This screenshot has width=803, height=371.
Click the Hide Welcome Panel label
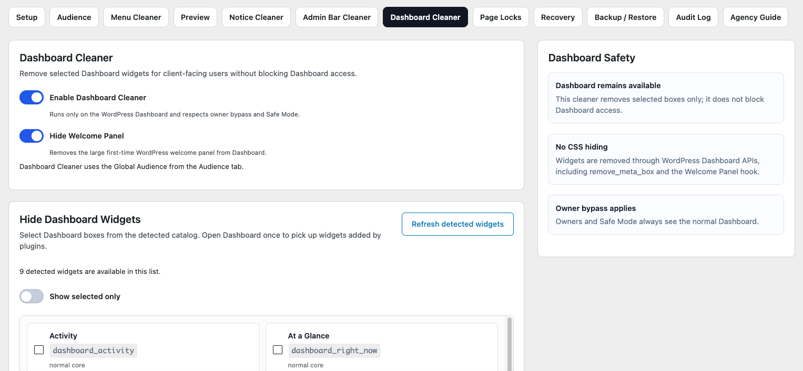[87, 136]
